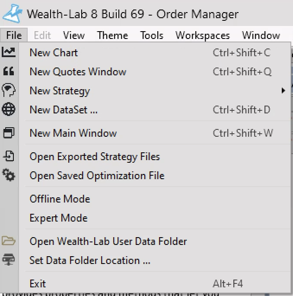The height and width of the screenshot is (296, 293).
Task: Toggle Offline Mode
Action: point(60,199)
